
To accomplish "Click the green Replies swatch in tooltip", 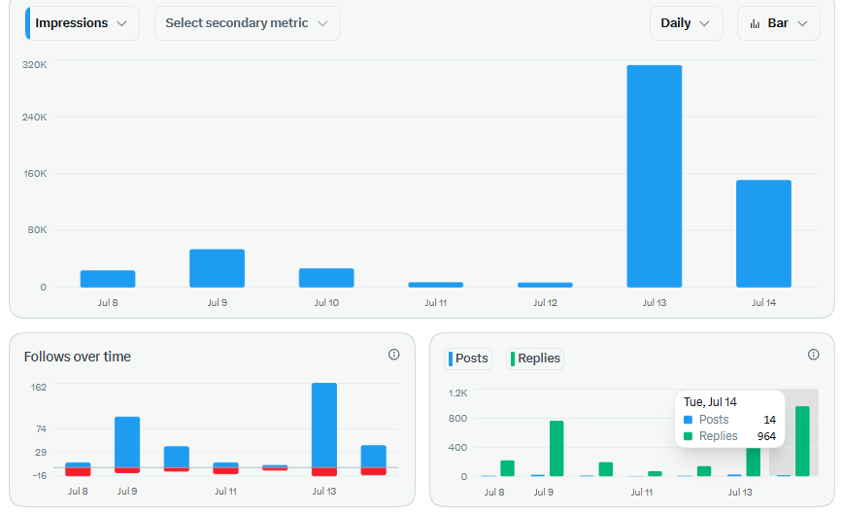I will coord(688,436).
